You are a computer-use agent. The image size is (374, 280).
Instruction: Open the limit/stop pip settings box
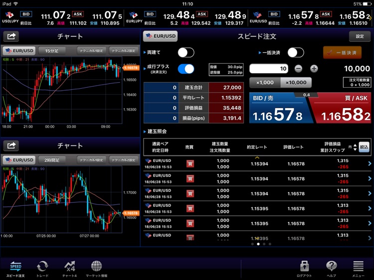tap(226, 70)
